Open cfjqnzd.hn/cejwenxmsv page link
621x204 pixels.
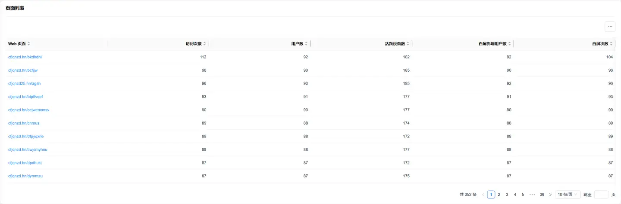pyautogui.click(x=28, y=110)
